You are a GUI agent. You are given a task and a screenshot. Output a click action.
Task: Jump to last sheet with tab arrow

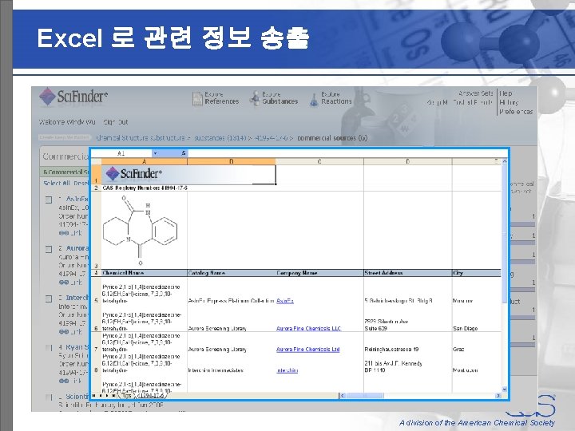coord(113,395)
